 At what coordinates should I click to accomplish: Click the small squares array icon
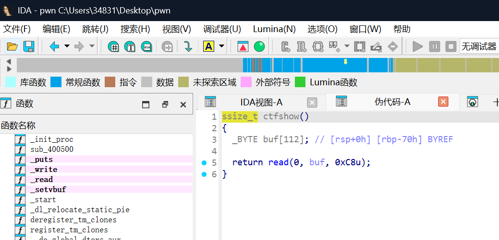click(x=334, y=46)
